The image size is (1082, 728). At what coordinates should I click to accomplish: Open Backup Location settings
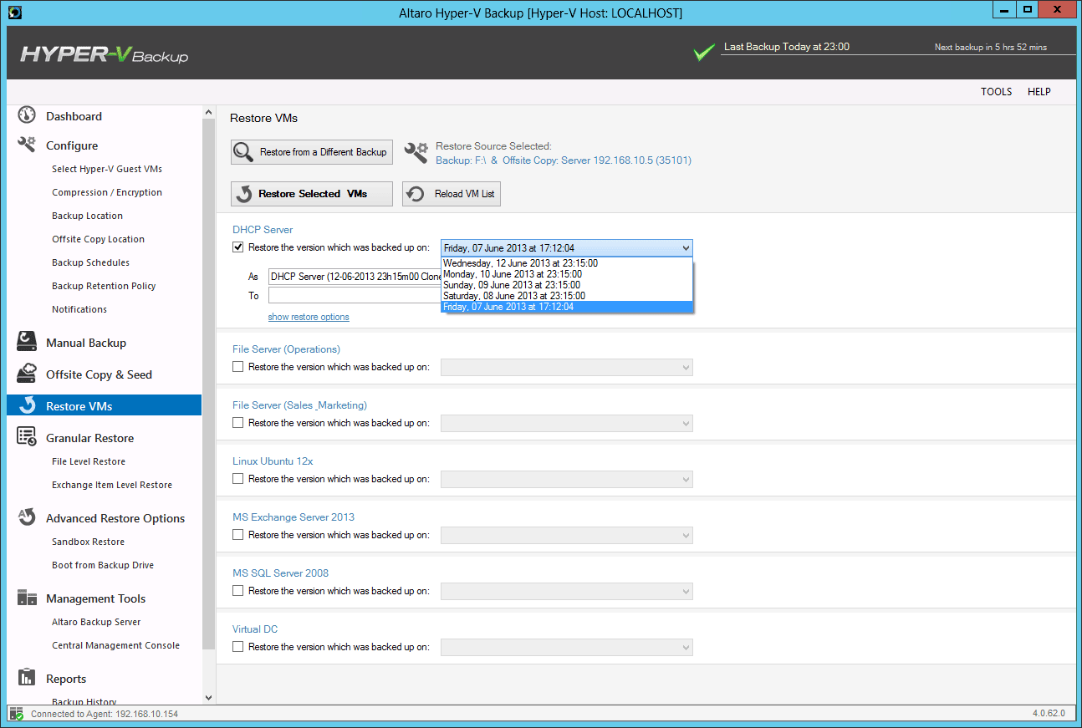point(88,216)
